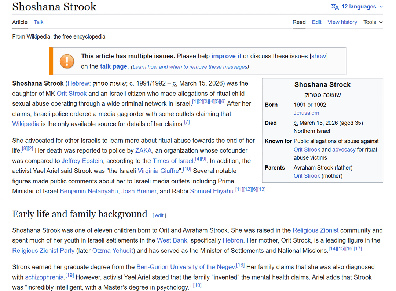Edit the Early life section
This screenshot has width=396, height=291.
pos(159,215)
